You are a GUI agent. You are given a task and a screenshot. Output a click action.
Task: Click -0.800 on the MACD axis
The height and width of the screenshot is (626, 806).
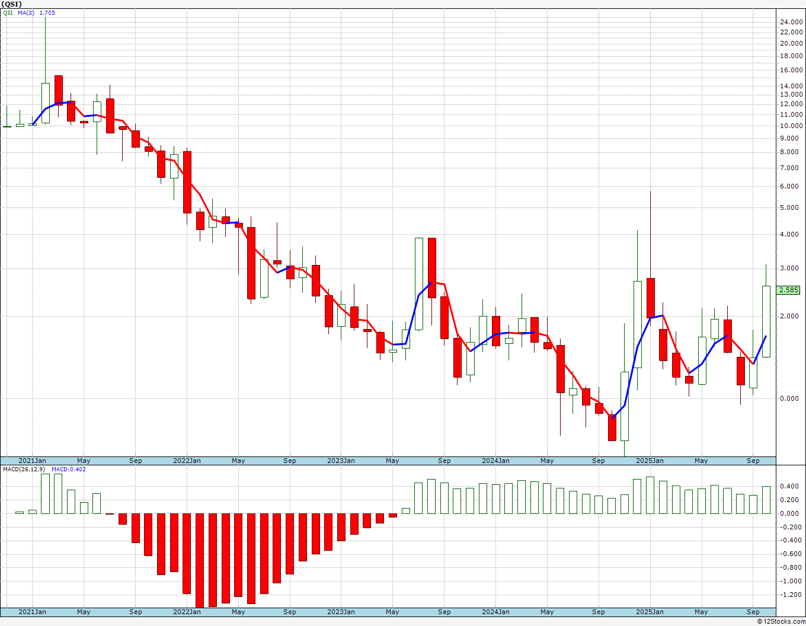(791, 567)
